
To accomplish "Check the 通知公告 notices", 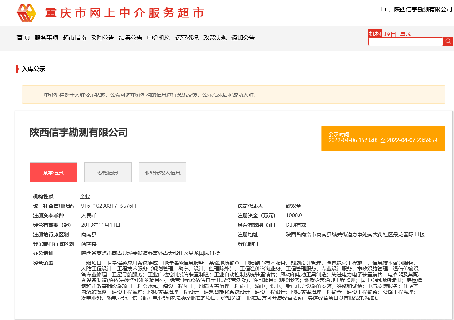I will coord(243,38).
